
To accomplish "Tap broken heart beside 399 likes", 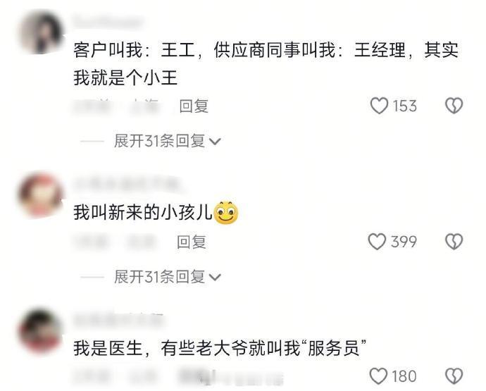I will tap(454, 242).
